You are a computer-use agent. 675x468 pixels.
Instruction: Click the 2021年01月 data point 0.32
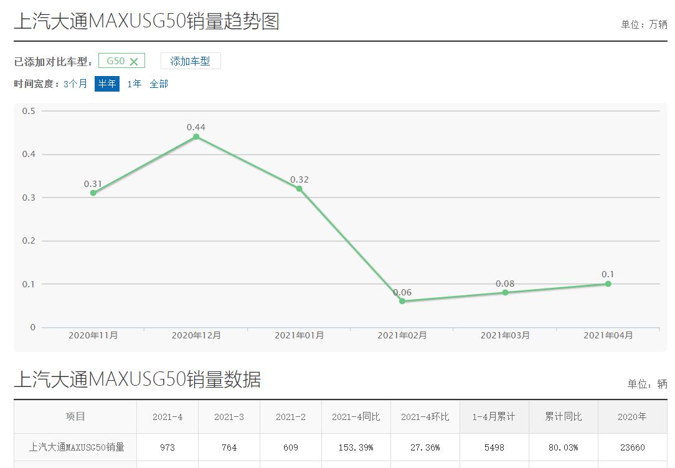pos(299,189)
